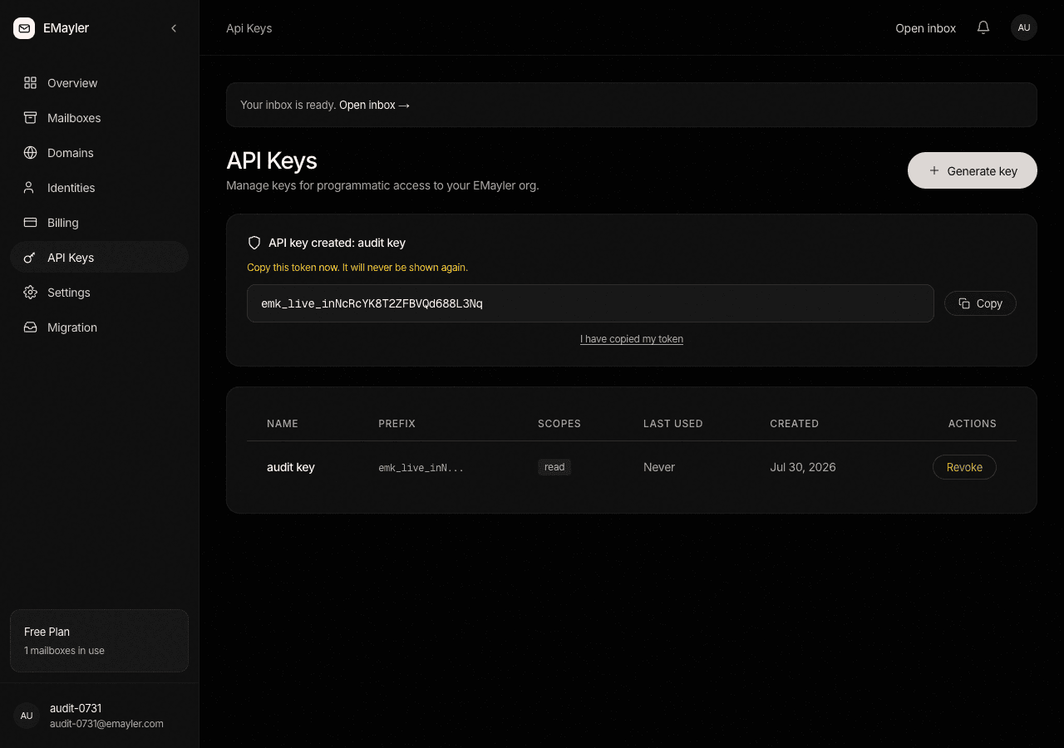Navigate to Domains
Viewport: 1064px width, 748px height.
[x=99, y=153]
